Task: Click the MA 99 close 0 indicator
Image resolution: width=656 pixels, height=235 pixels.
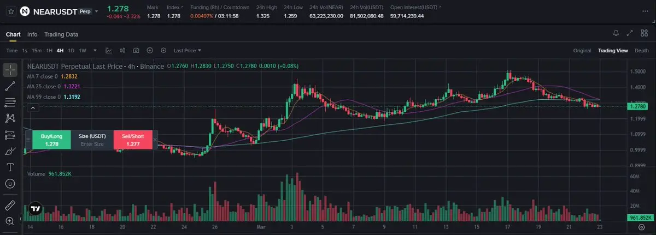Action: click(x=53, y=97)
